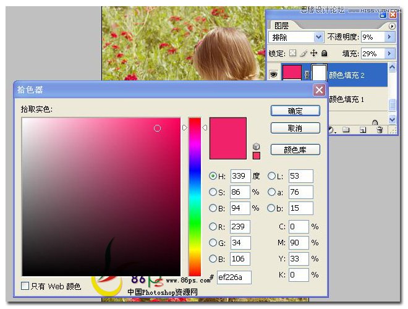Image resolution: width=408 pixels, height=309 pixels.
Task: Click the a value field 76
Action: click(x=301, y=192)
